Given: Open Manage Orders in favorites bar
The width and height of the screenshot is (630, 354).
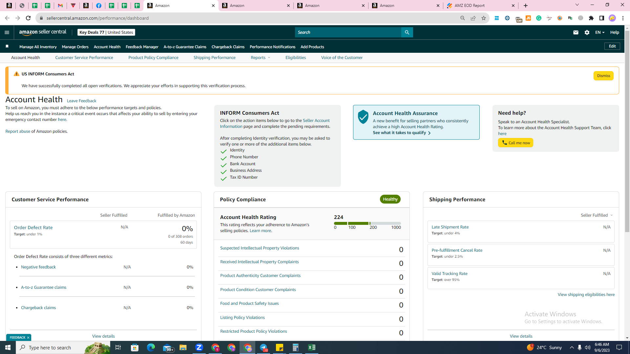Looking at the screenshot, I should pyautogui.click(x=75, y=47).
